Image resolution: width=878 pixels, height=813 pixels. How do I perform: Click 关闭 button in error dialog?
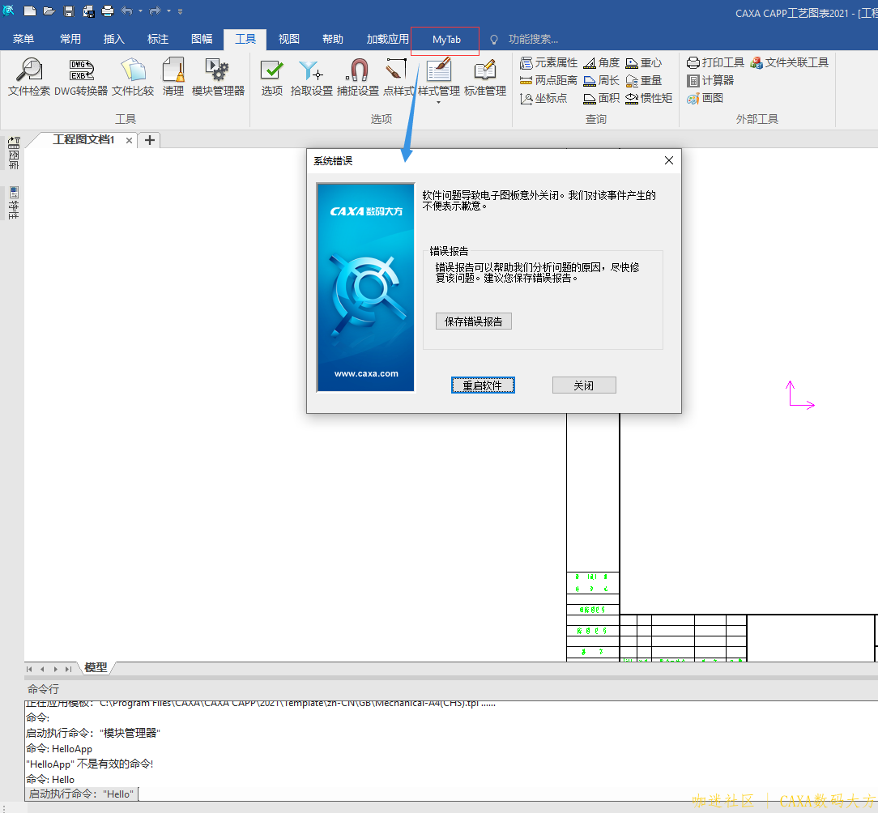click(x=584, y=385)
